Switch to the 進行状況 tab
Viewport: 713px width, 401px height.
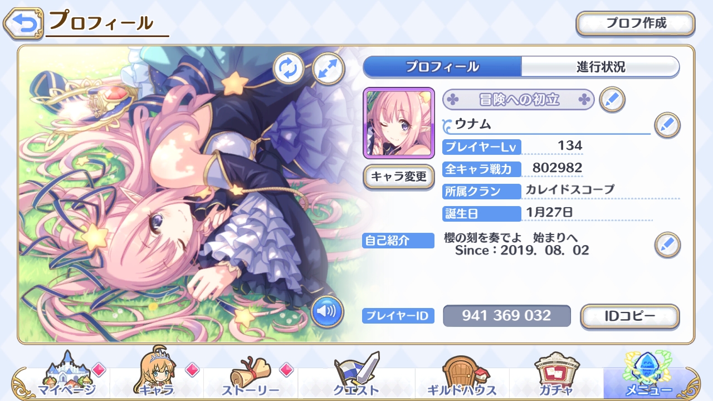tap(600, 67)
